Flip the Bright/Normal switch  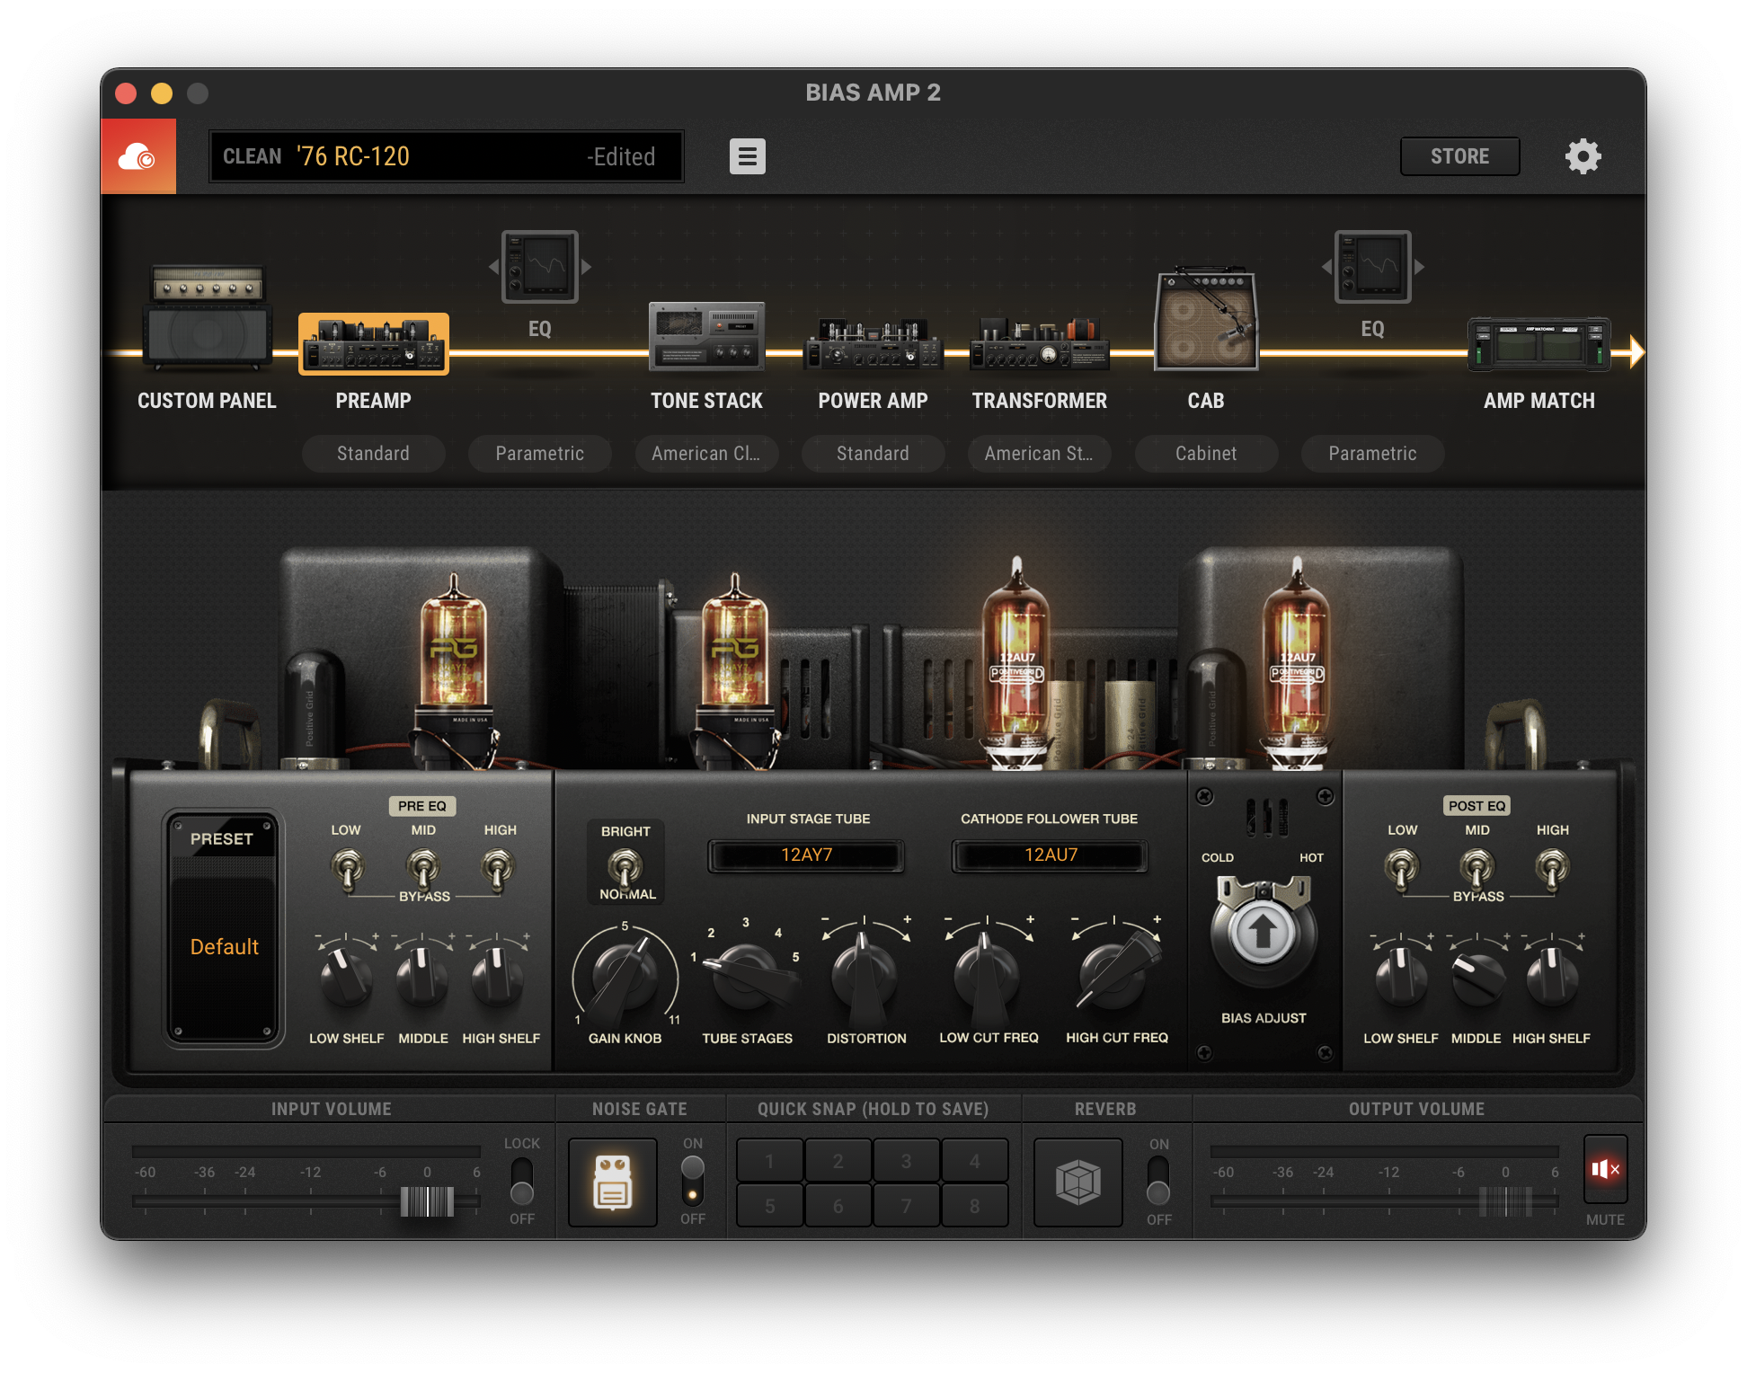tap(625, 866)
